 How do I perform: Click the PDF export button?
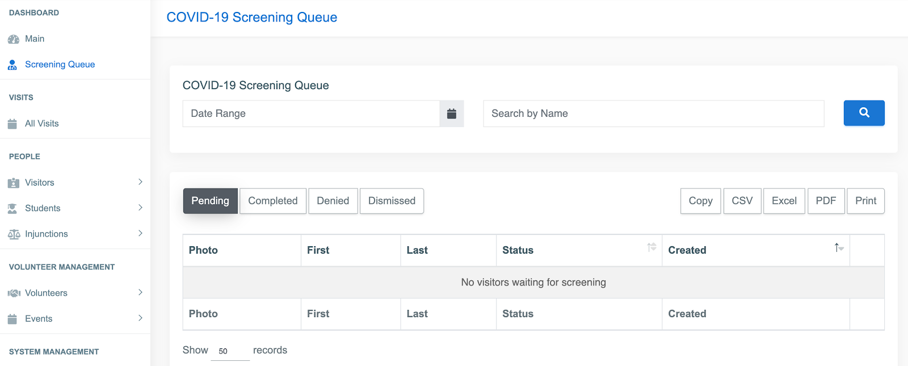[x=826, y=201]
